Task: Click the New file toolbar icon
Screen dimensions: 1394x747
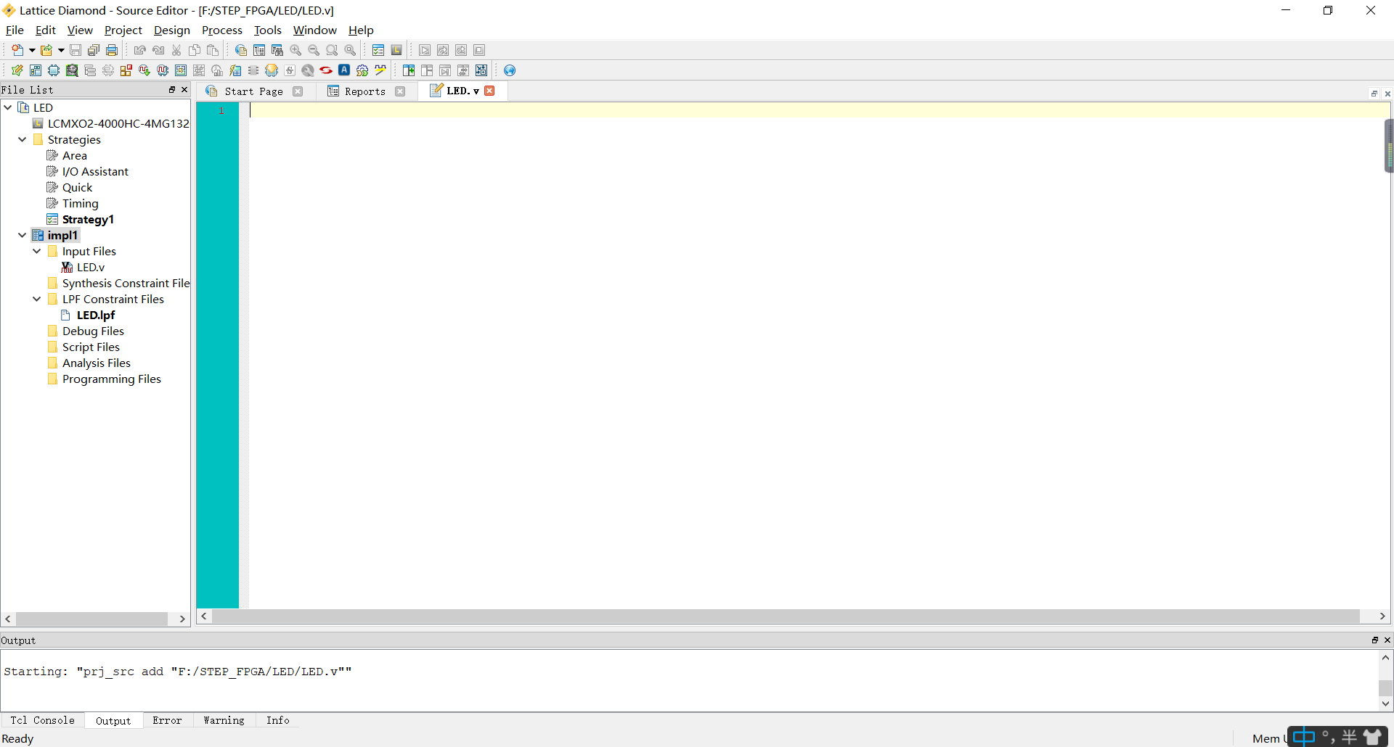Action: click(x=17, y=50)
